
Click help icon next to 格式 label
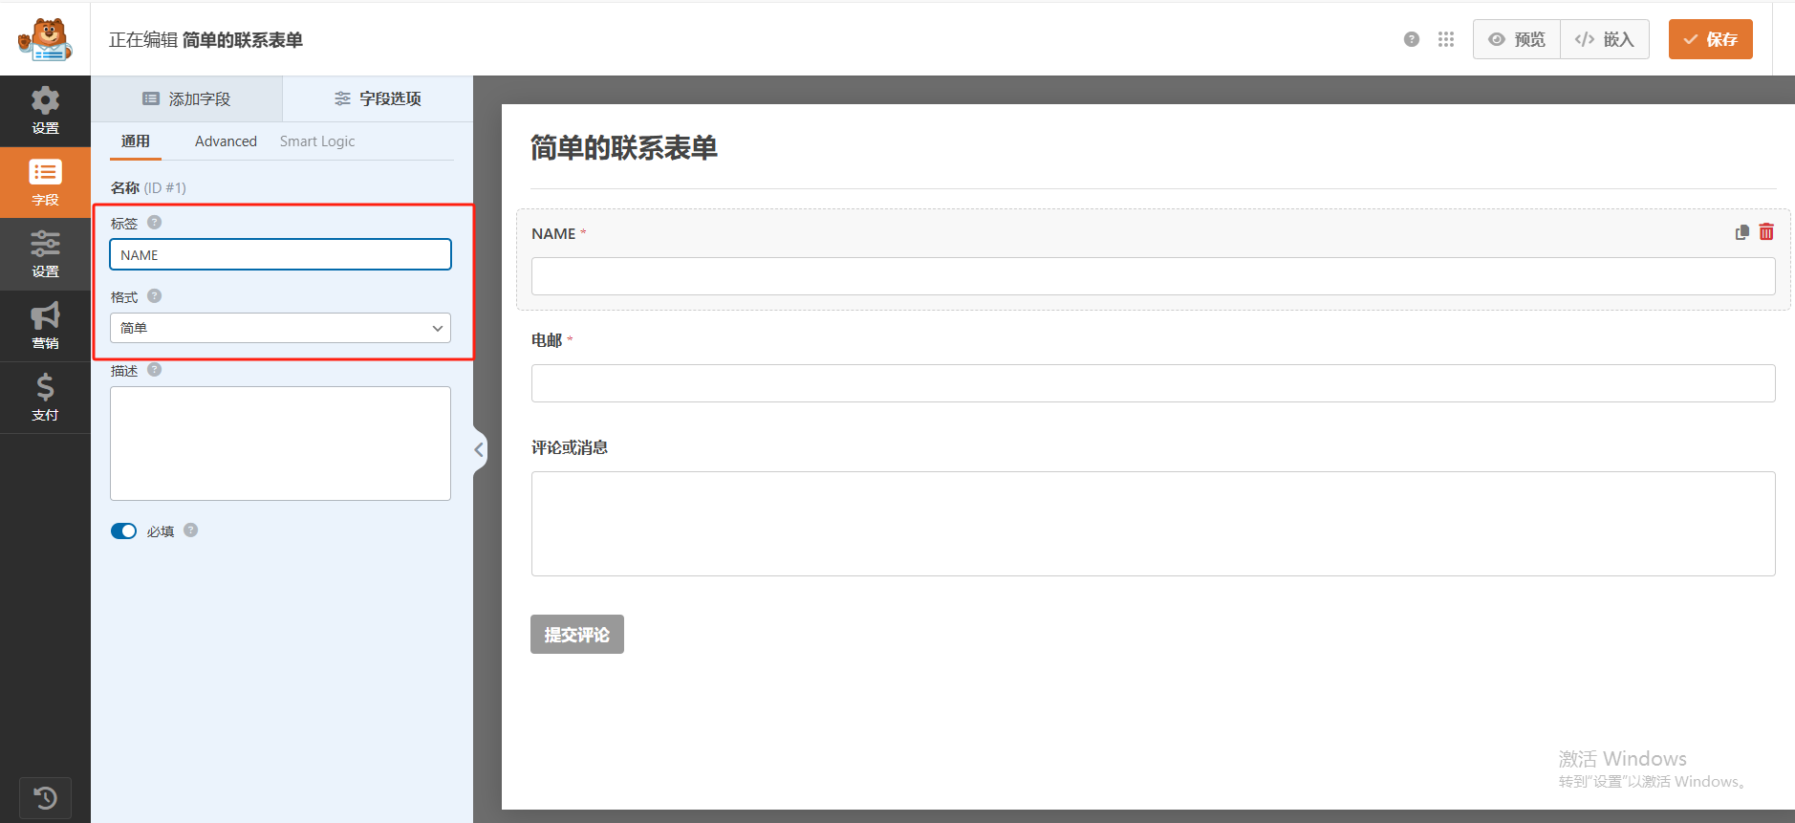point(154,295)
